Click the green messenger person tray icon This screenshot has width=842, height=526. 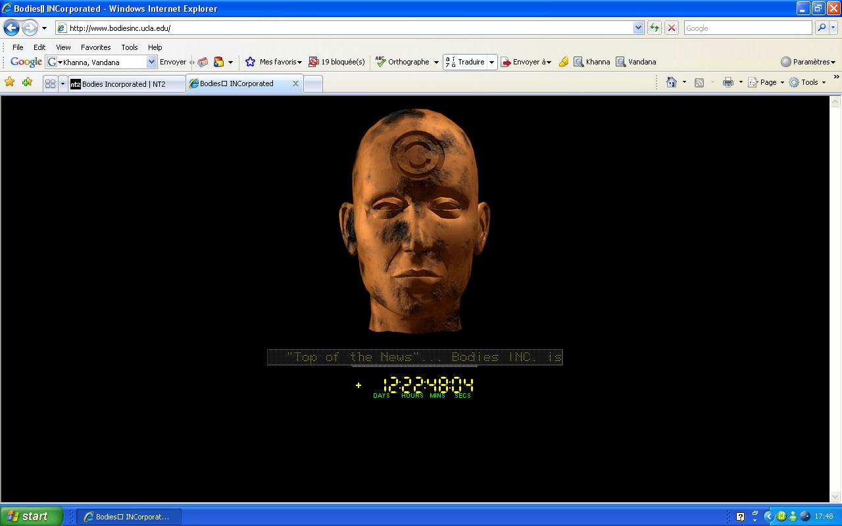tap(793, 517)
